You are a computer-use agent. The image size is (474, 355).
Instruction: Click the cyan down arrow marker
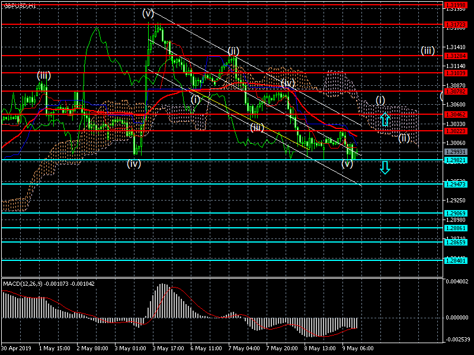tap(385, 168)
